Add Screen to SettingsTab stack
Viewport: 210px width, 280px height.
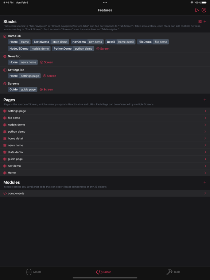tap(50, 76)
